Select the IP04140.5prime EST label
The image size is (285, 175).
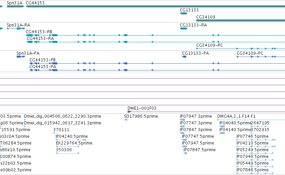tap(235, 130)
